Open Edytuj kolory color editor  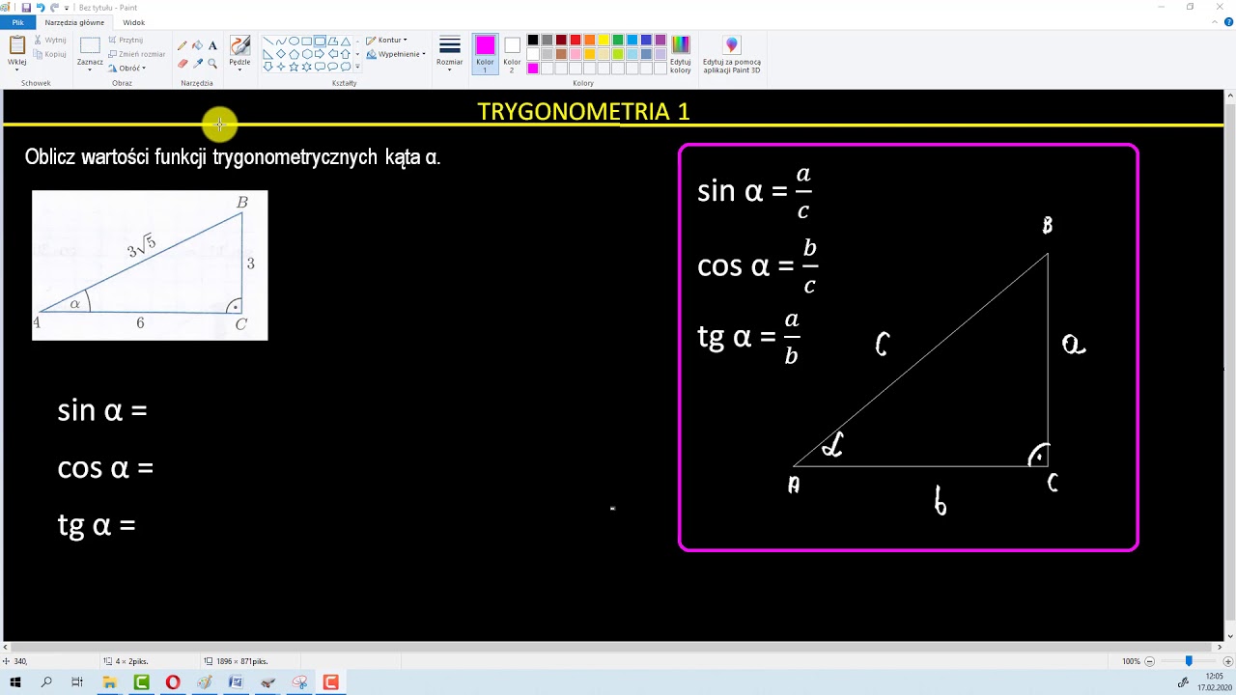(x=681, y=54)
